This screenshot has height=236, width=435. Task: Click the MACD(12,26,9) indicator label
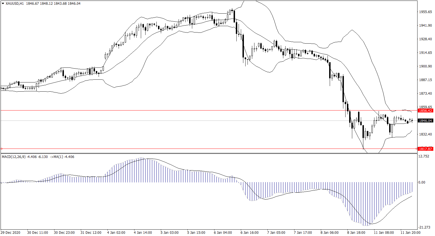coord(14,157)
